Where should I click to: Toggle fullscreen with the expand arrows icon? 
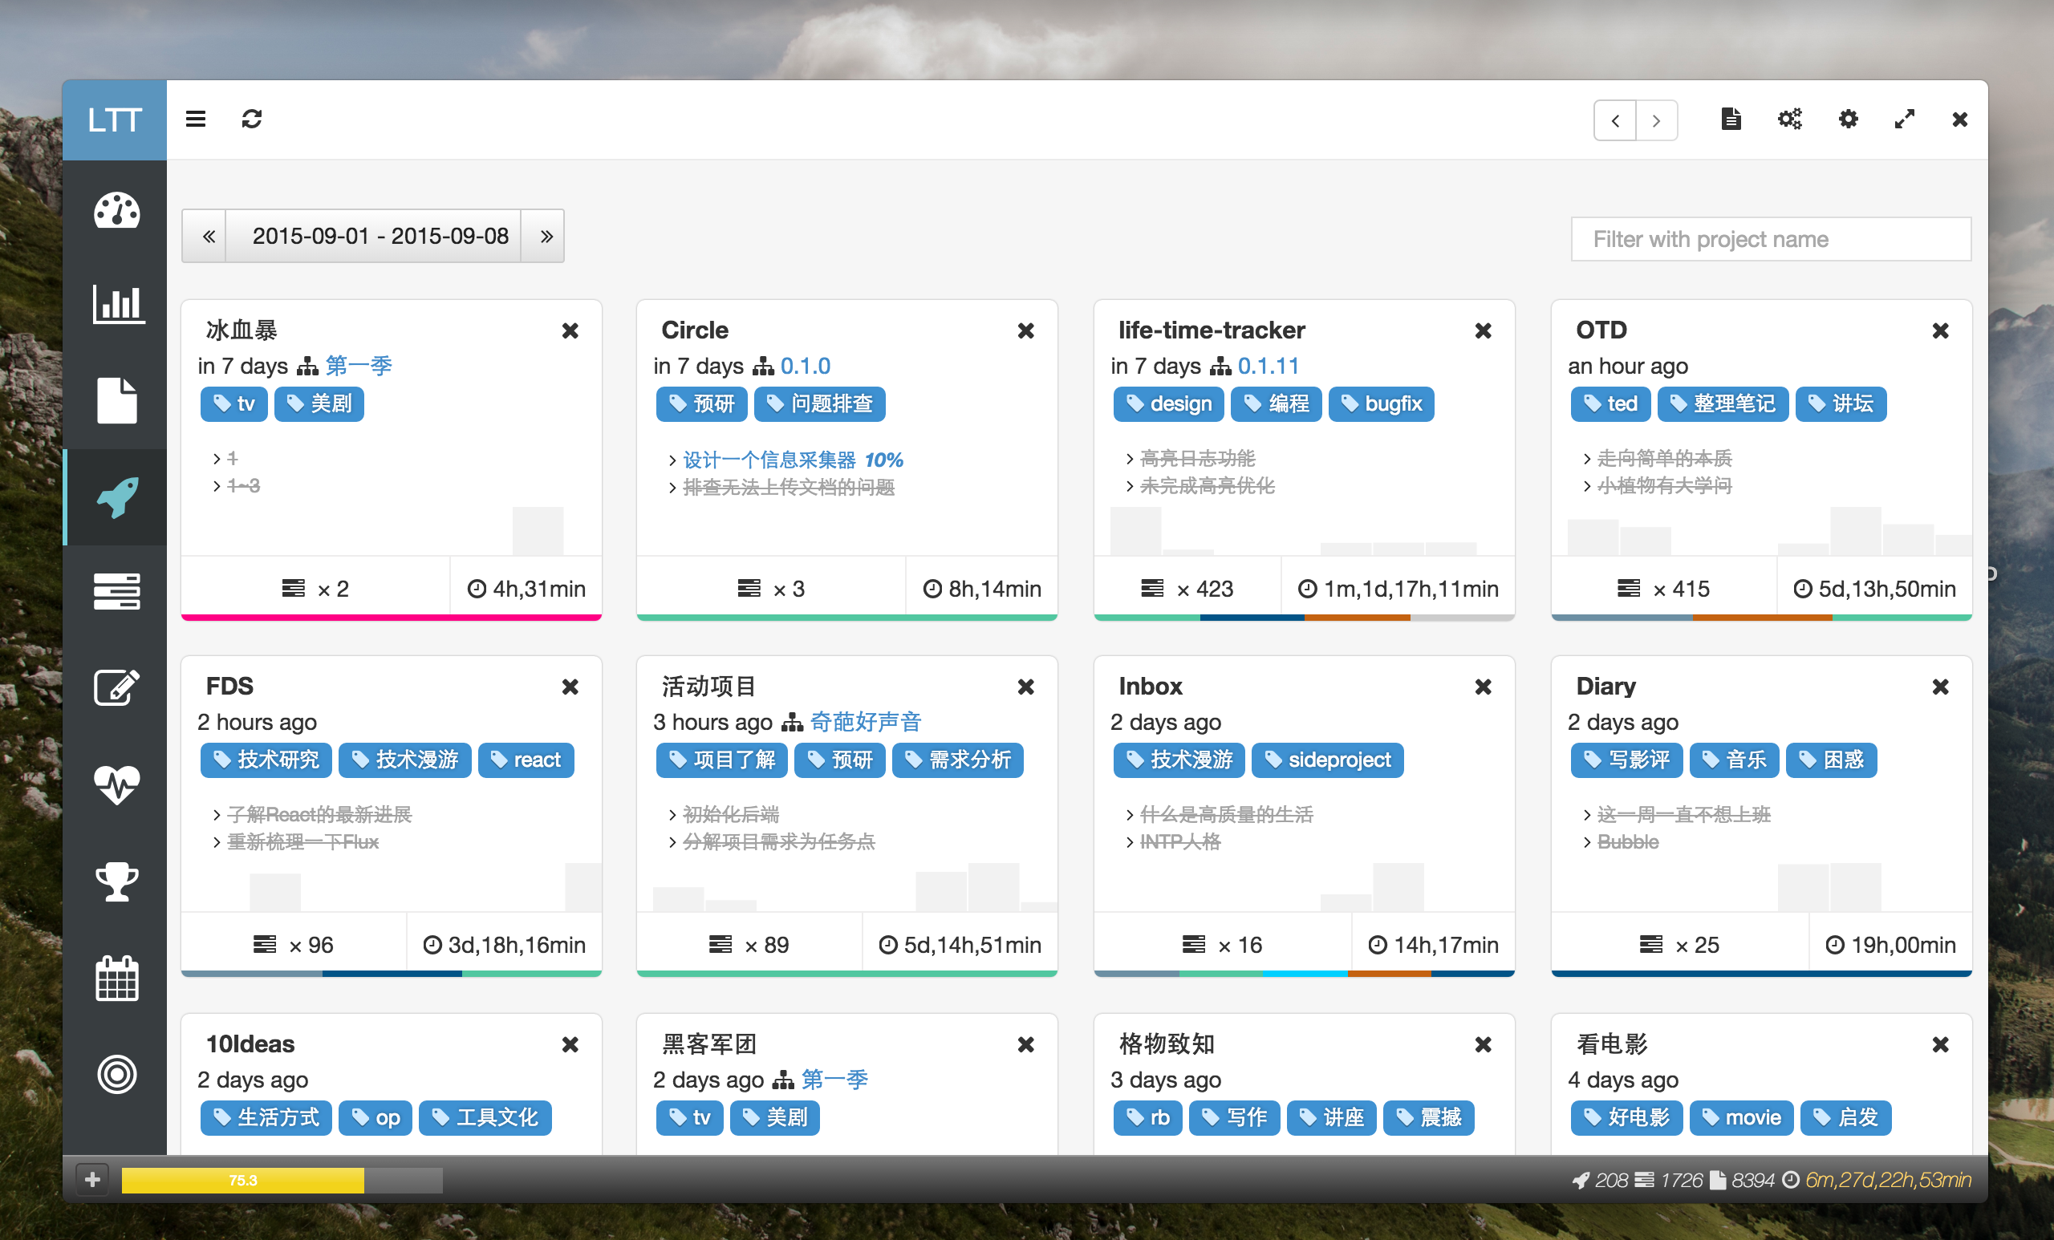coord(1904,120)
